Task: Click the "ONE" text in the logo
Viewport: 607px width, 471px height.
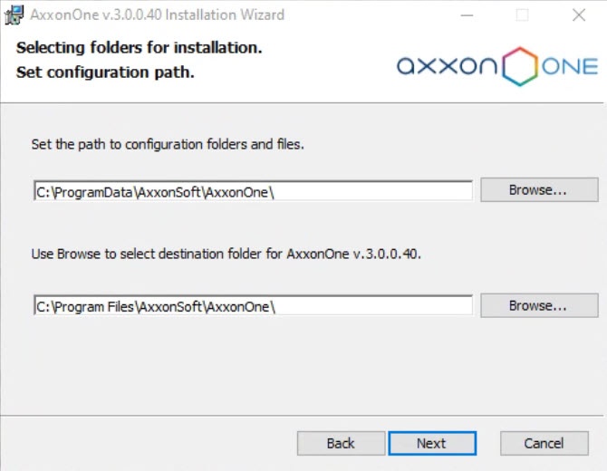Action: pyautogui.click(x=570, y=67)
